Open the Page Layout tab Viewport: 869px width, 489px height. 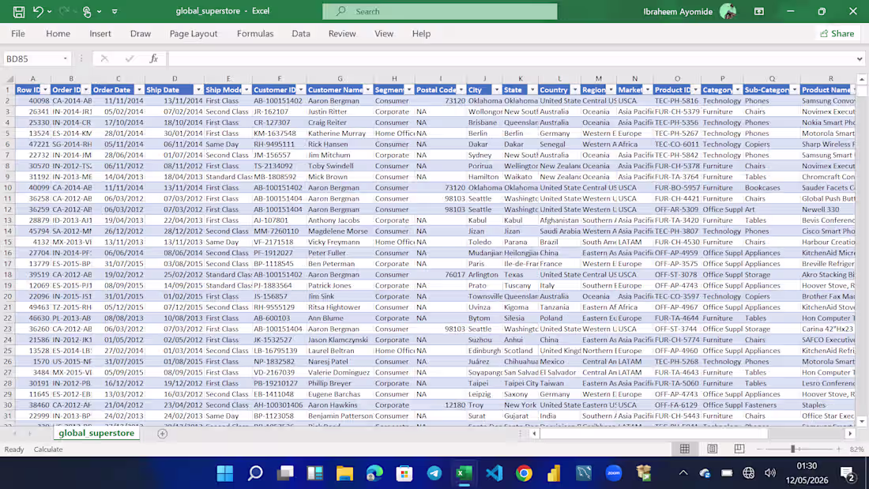(194, 33)
